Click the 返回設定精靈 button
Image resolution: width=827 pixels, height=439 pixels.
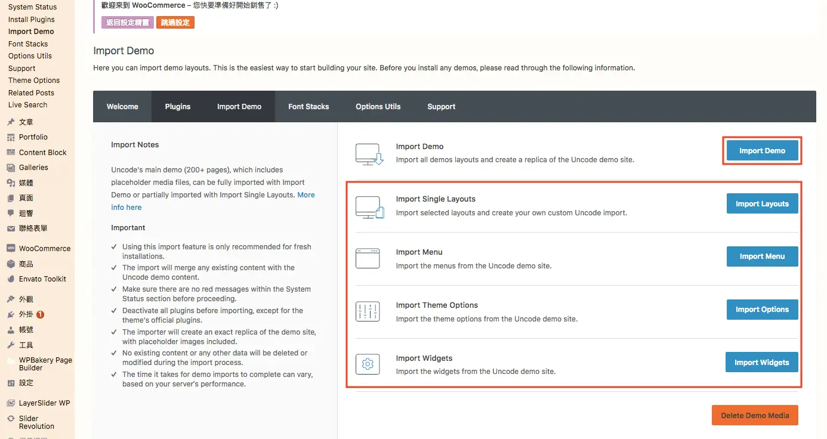coord(128,23)
